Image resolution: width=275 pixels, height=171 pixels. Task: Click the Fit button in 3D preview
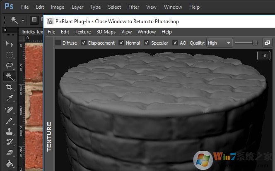pos(263,55)
